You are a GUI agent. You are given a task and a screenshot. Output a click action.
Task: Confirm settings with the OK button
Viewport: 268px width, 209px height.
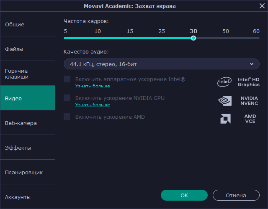click(184, 195)
